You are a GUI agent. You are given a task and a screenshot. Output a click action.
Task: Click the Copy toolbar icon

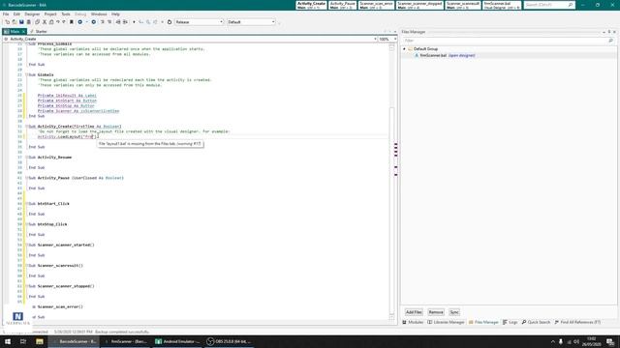click(x=37, y=22)
